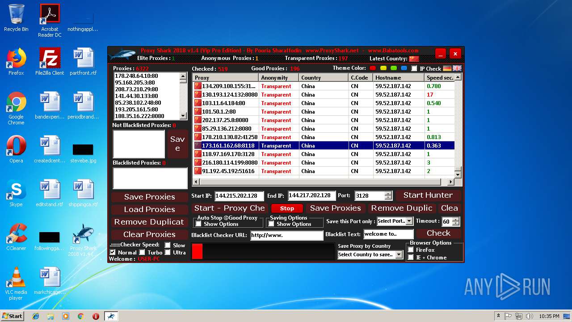Viewport: 572px width, 322px height.
Task: Check the FireFox browser option
Action: click(411, 250)
